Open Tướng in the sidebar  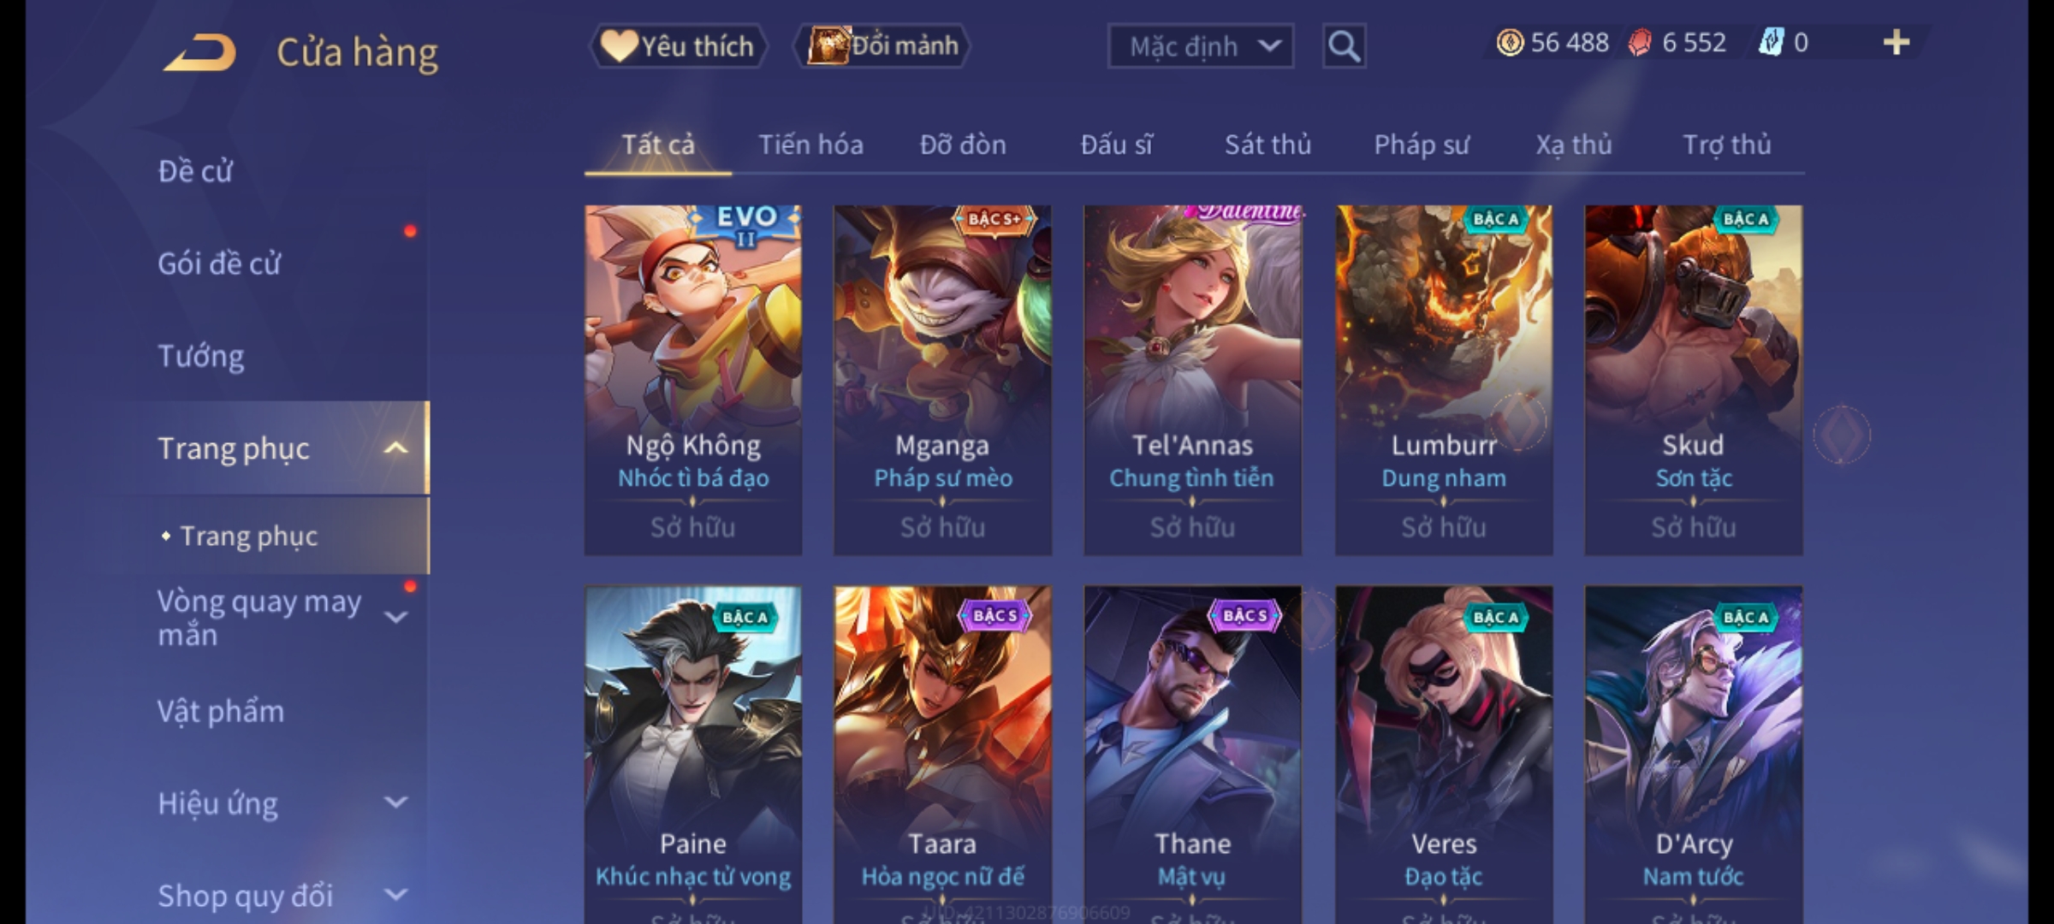[200, 356]
